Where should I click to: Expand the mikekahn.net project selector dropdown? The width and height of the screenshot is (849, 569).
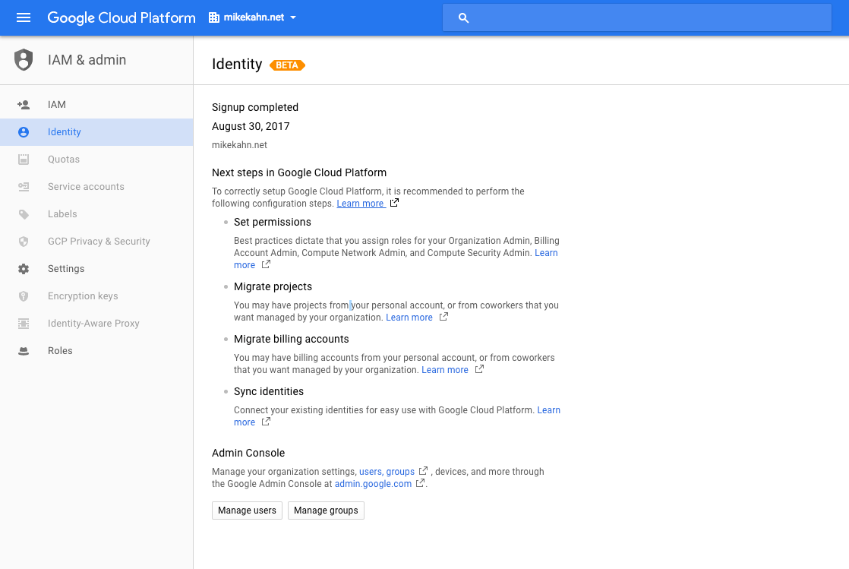(253, 17)
